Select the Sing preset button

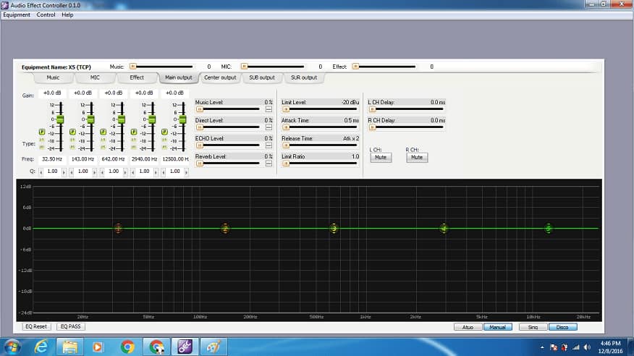pos(533,327)
